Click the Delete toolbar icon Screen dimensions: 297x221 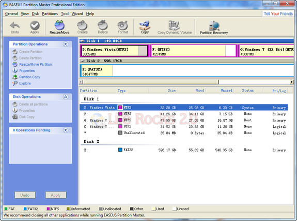[x=103, y=27]
